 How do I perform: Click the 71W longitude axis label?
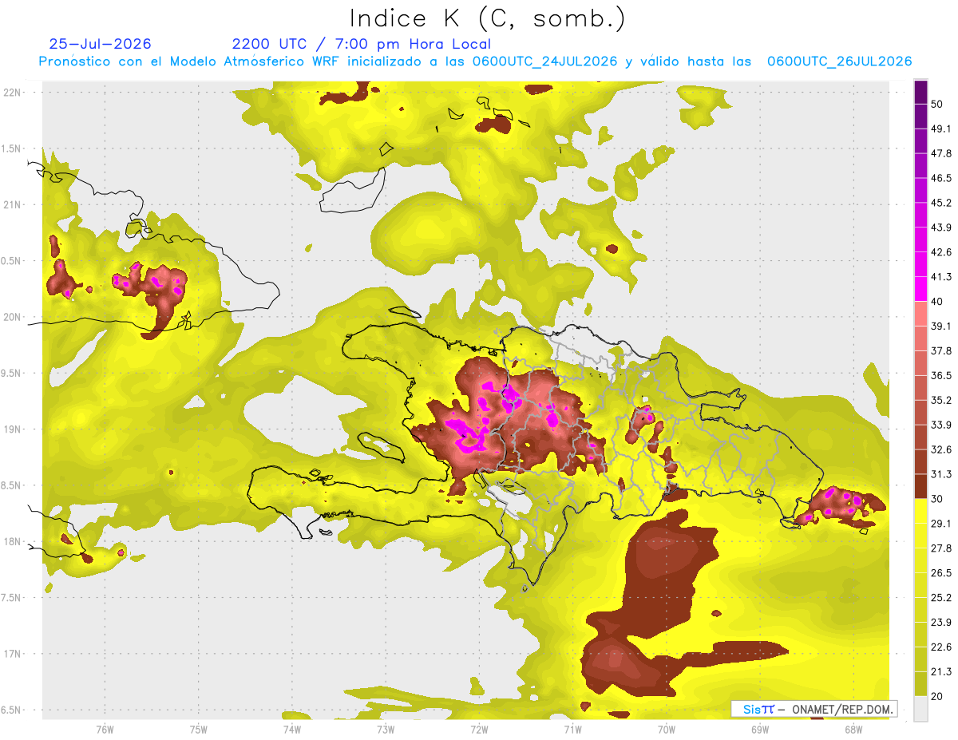[572, 729]
